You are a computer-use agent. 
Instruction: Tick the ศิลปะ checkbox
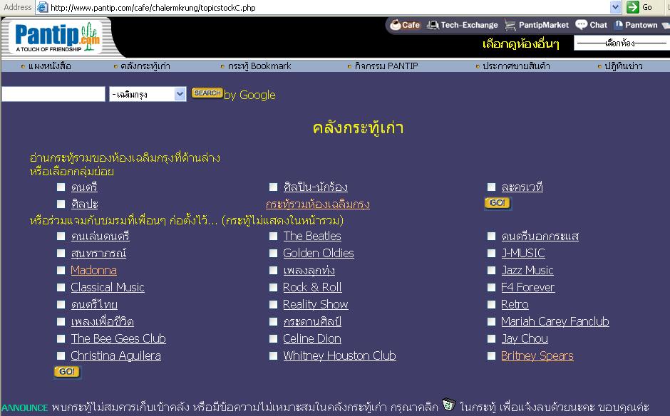coord(61,204)
